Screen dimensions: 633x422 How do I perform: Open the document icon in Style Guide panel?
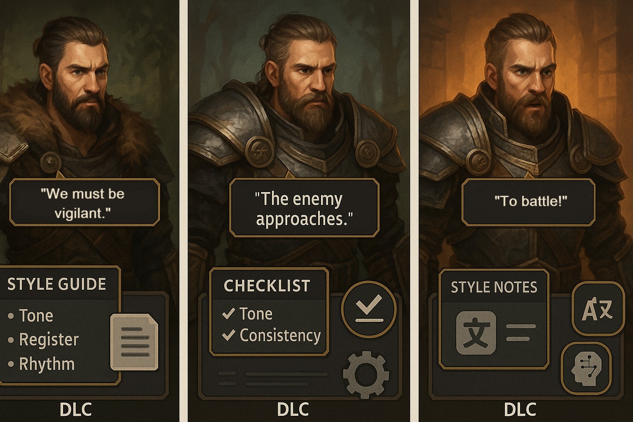pos(135,342)
